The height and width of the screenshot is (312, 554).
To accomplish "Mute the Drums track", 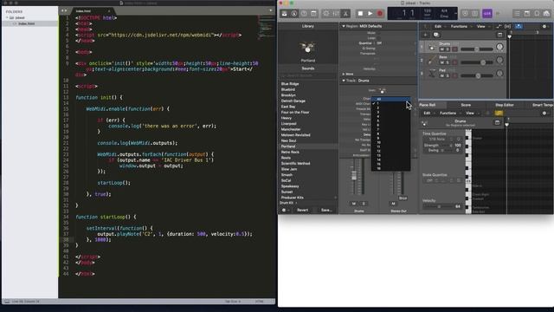I will pos(441,49).
